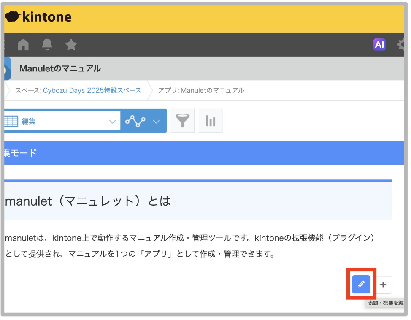
Task: Open the notifications bell
Action: pos(47,44)
